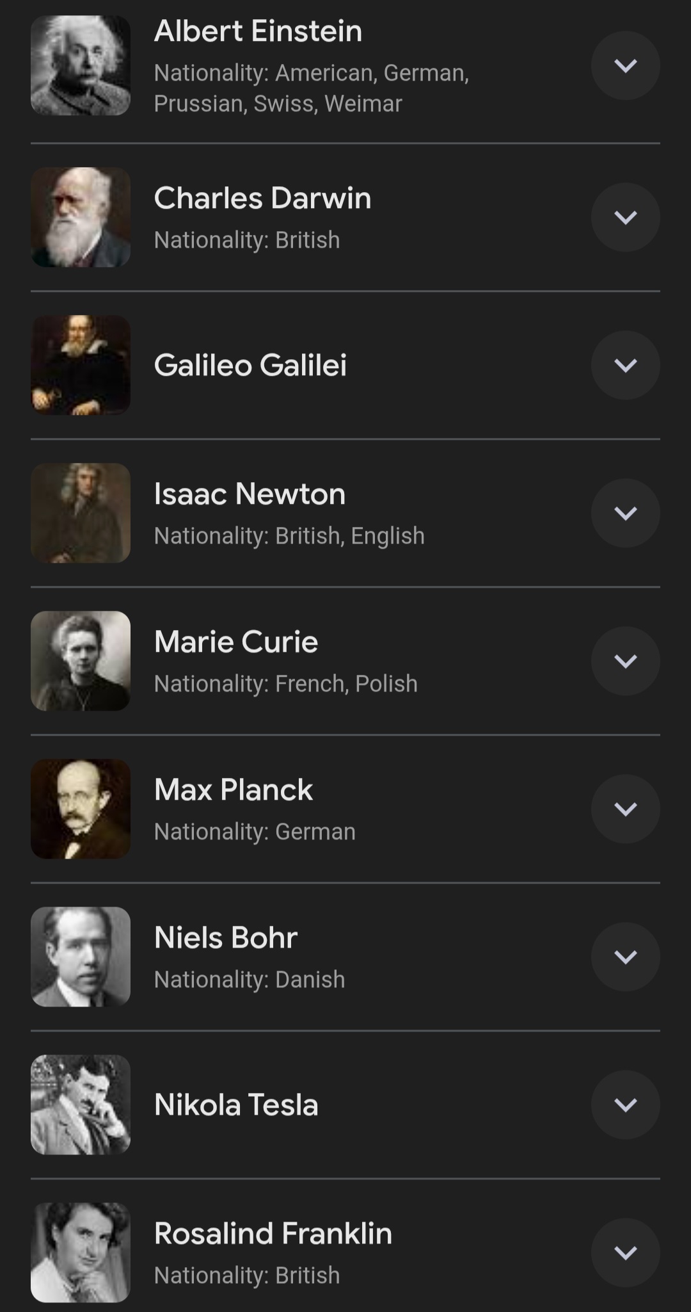Expand Rosalind Franklin details
691x1312 pixels.
click(625, 1252)
